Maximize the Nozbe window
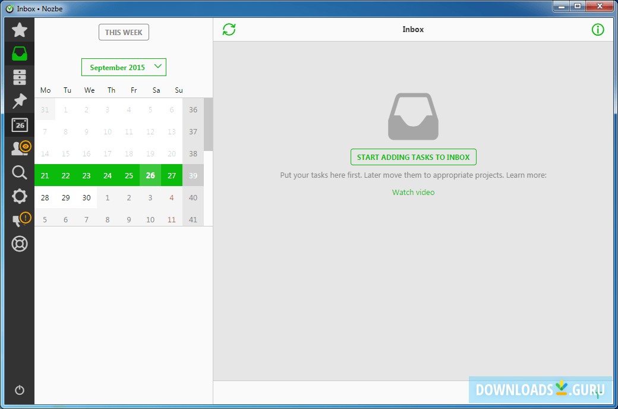This screenshot has width=618, height=409. point(578,7)
